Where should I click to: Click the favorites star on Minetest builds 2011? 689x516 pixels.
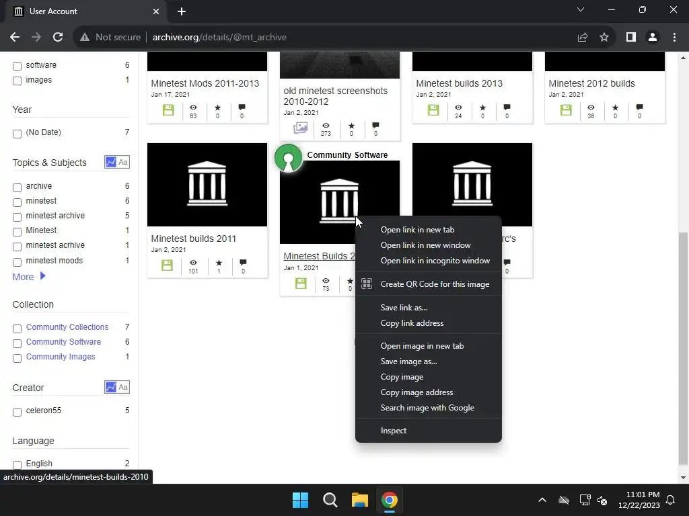click(x=219, y=263)
